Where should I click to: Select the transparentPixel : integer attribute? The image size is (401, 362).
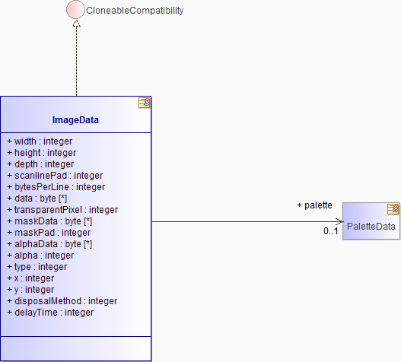pyautogui.click(x=62, y=210)
